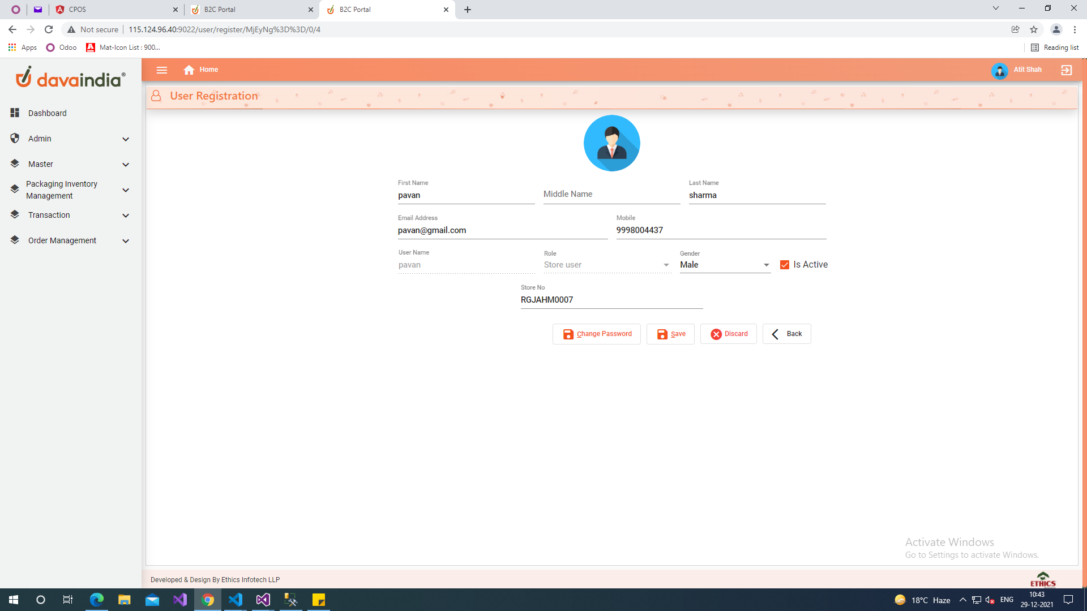Screen dimensions: 1087x611
Task: Click the hamburger menu icon
Action: [162, 70]
